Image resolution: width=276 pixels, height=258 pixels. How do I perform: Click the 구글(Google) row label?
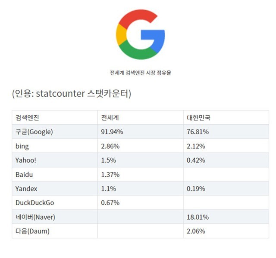click(34, 132)
